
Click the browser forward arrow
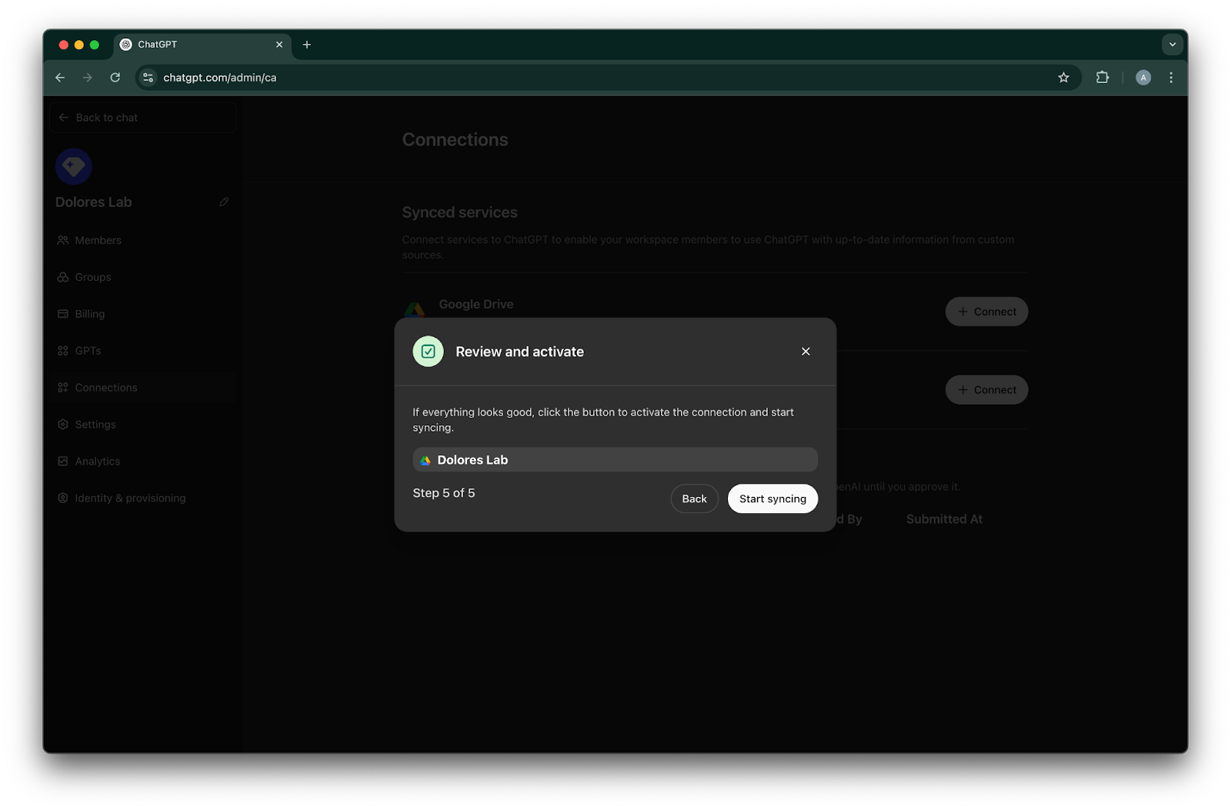click(88, 78)
